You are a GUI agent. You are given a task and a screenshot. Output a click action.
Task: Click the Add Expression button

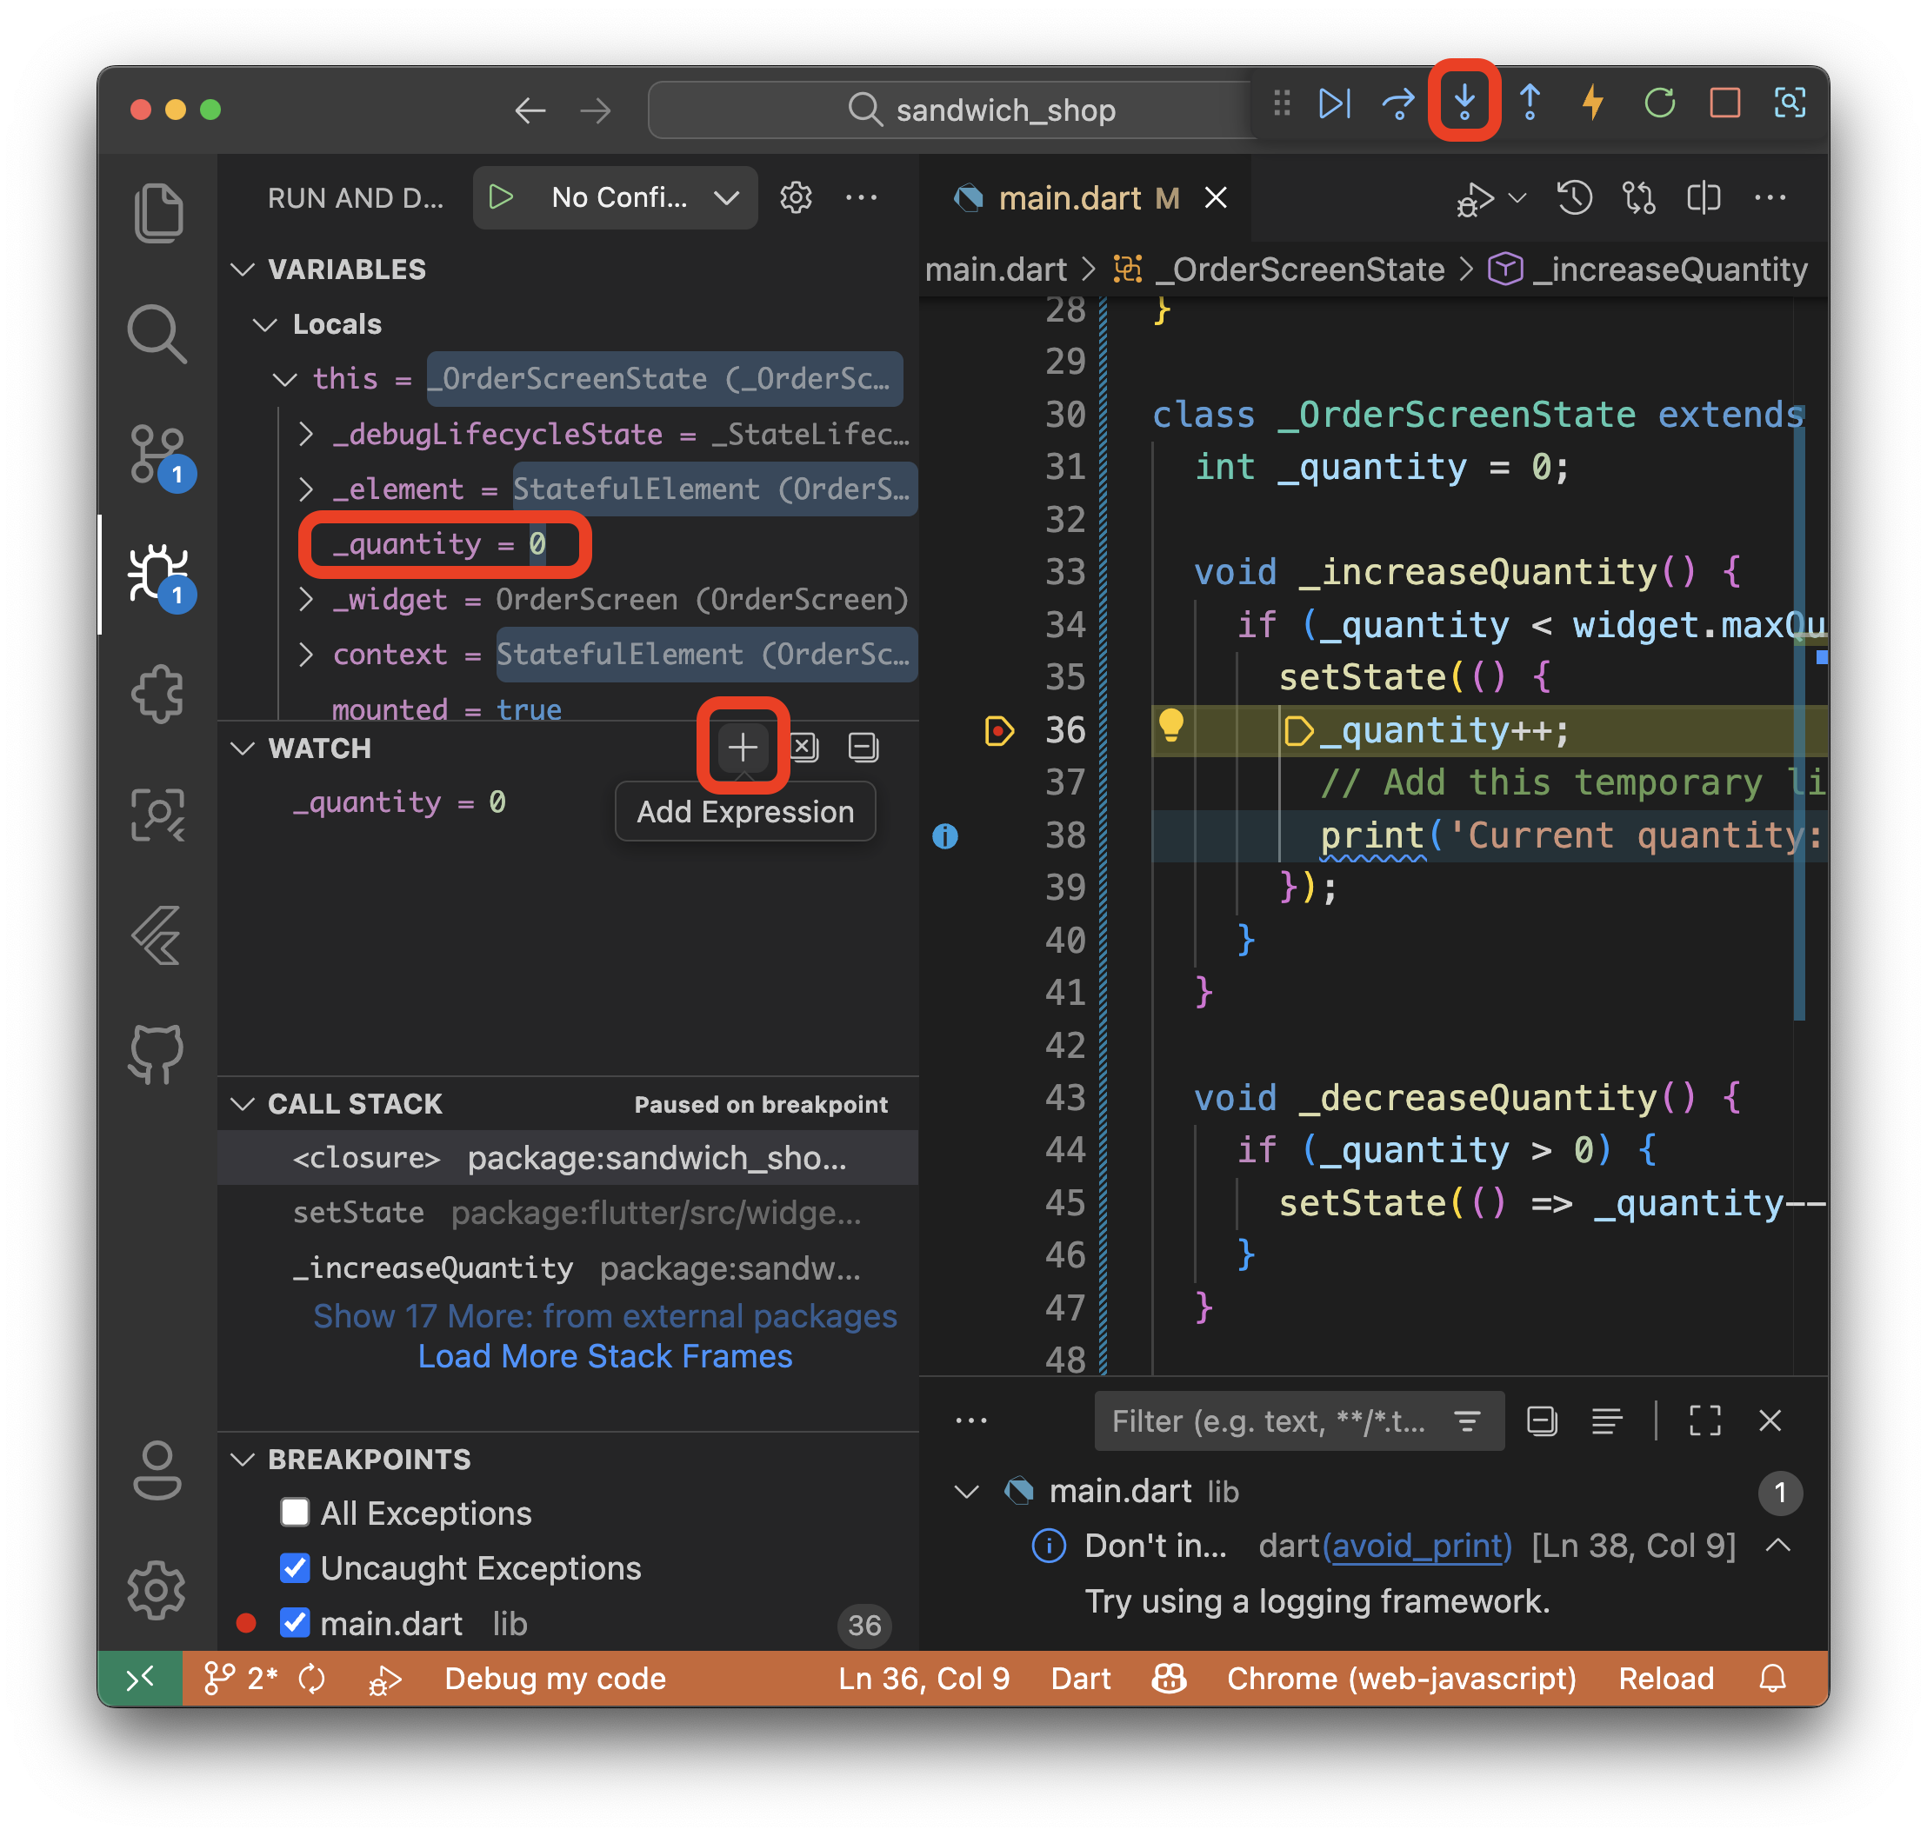[743, 748]
